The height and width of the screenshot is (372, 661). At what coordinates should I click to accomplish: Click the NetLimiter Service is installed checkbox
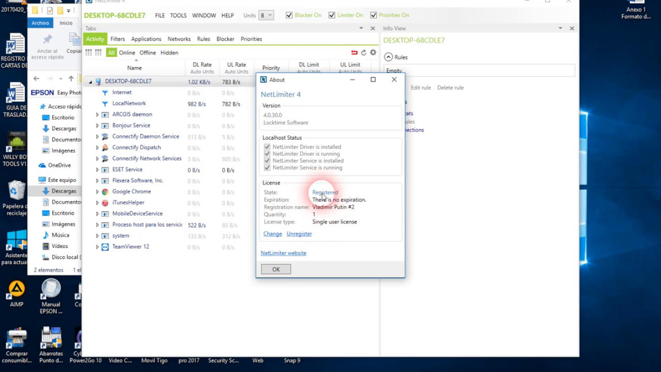(x=267, y=161)
